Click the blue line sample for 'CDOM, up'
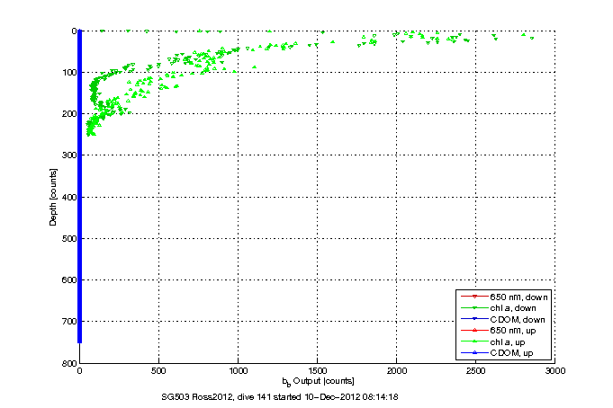 [474, 352]
